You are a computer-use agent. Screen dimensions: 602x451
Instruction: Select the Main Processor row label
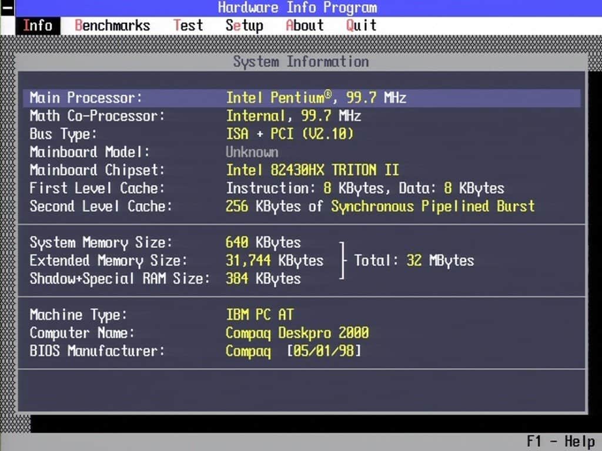86,98
